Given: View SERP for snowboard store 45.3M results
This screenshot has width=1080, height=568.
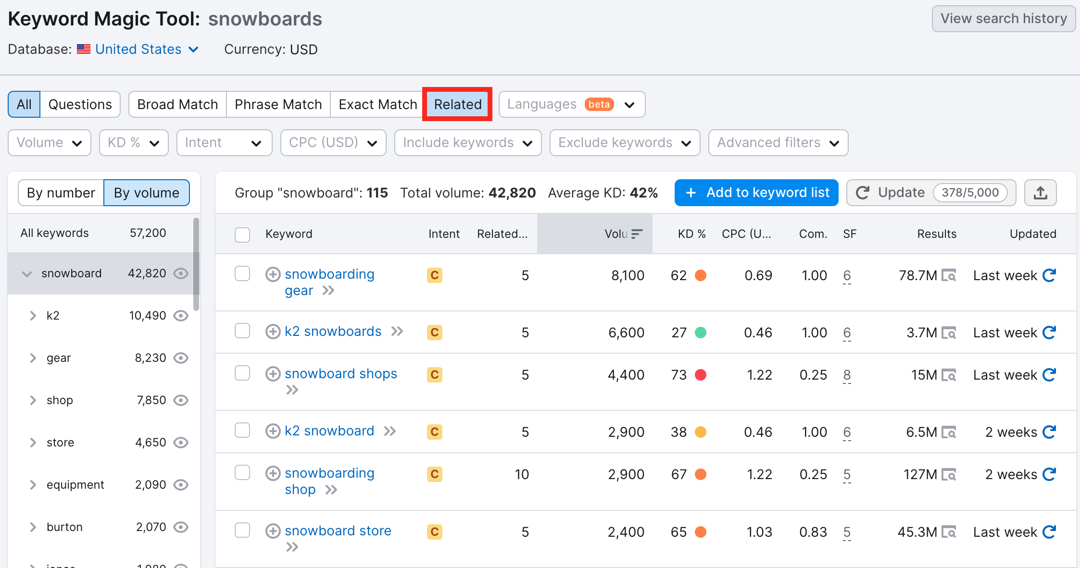Looking at the screenshot, I should [x=949, y=532].
